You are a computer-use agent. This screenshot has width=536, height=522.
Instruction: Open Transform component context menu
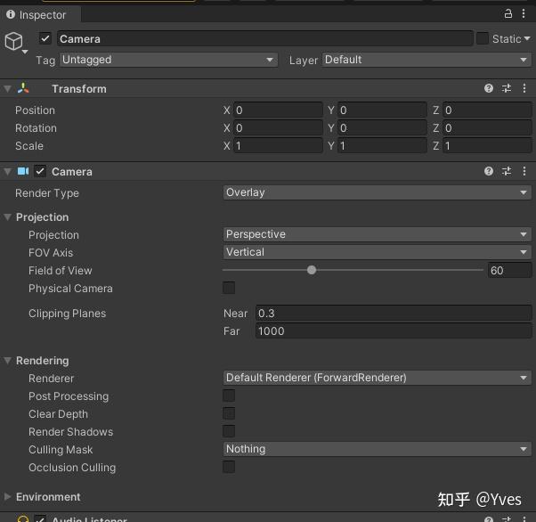[524, 89]
